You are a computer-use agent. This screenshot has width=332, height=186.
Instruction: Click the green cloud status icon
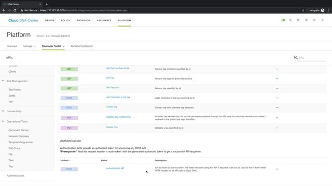[283, 20]
